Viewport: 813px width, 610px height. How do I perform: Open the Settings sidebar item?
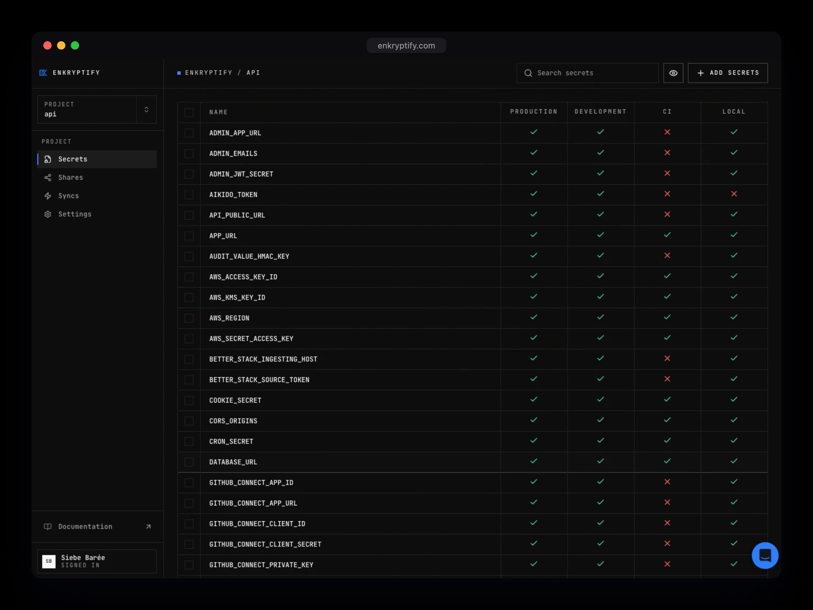[x=97, y=214]
